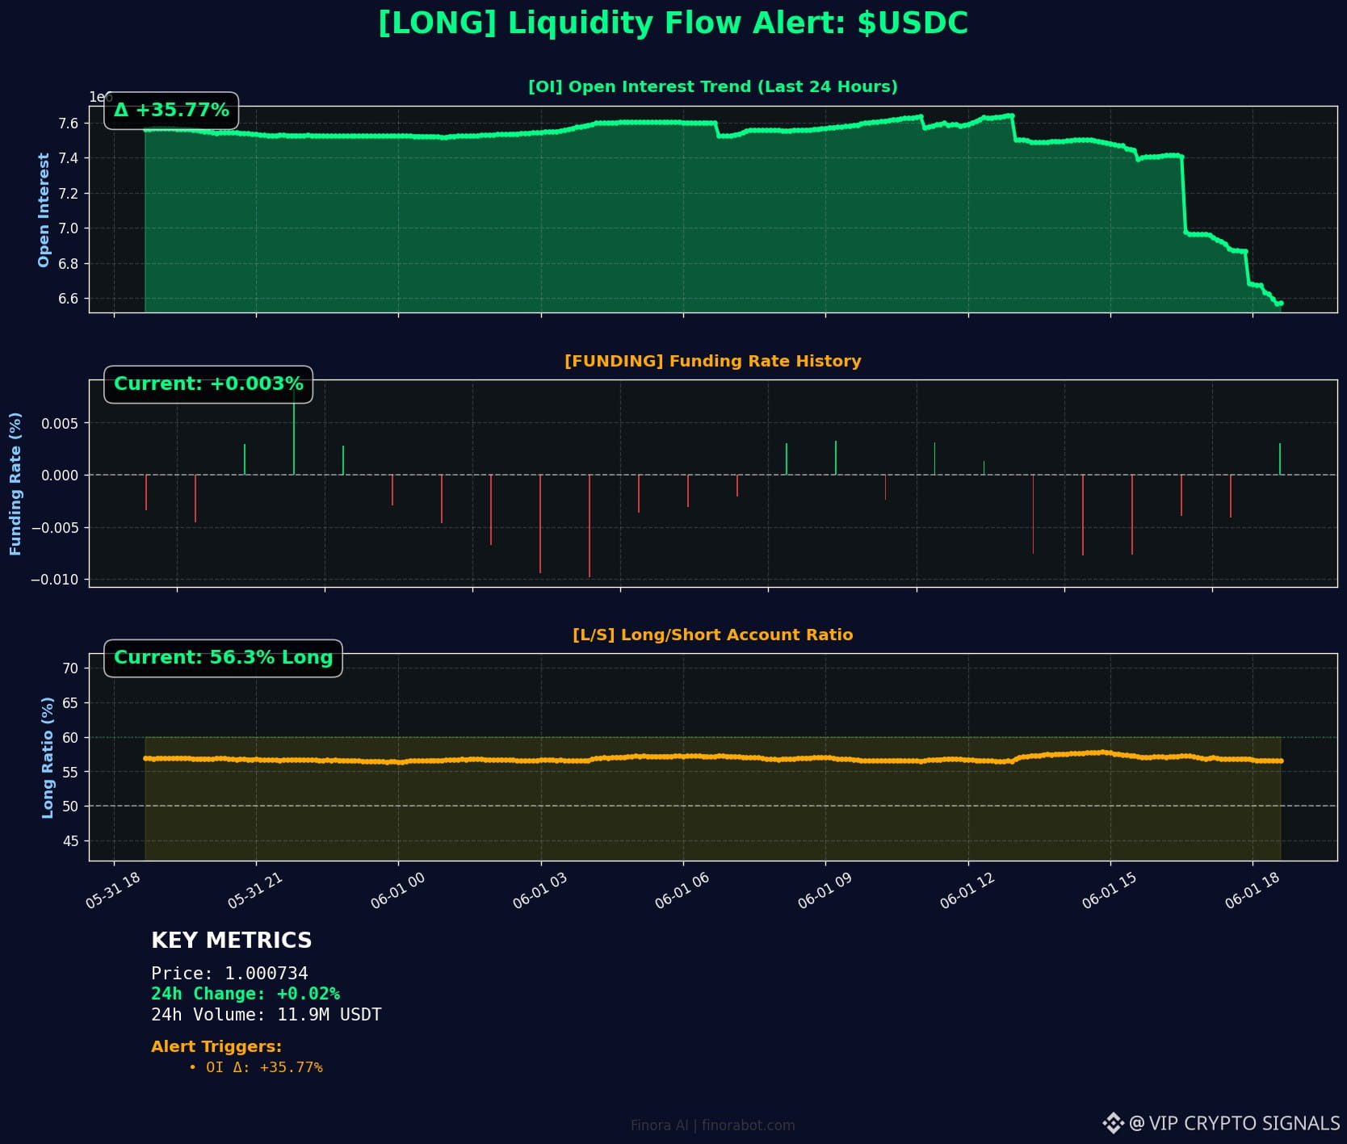Click the "06-01 00" time axis label
The width and height of the screenshot is (1347, 1144).
[x=398, y=890]
